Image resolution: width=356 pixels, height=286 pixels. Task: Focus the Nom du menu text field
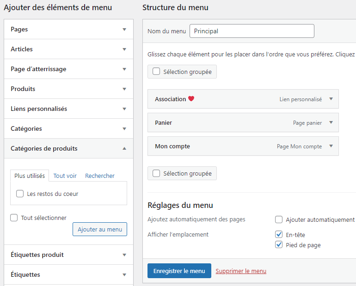click(x=252, y=31)
